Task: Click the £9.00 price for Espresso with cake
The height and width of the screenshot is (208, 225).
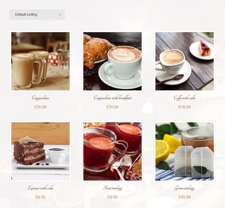Action: pos(40,197)
